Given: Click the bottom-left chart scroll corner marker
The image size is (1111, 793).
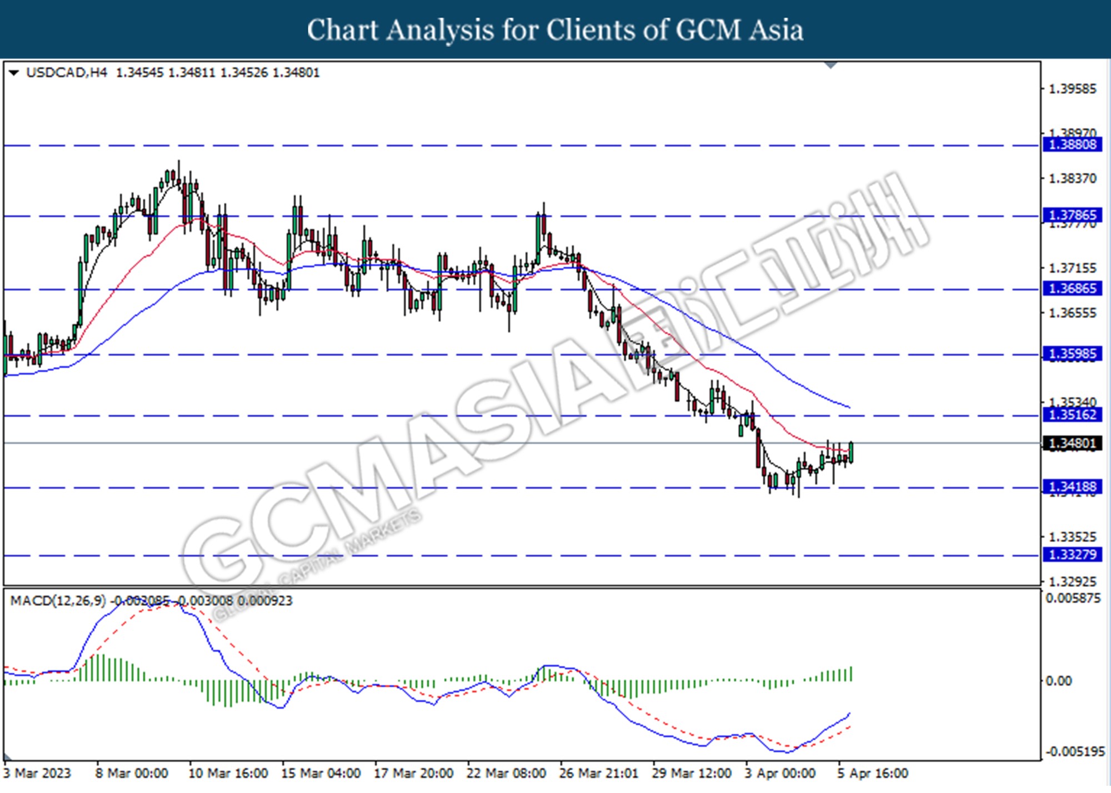Looking at the screenshot, I should [x=7, y=756].
